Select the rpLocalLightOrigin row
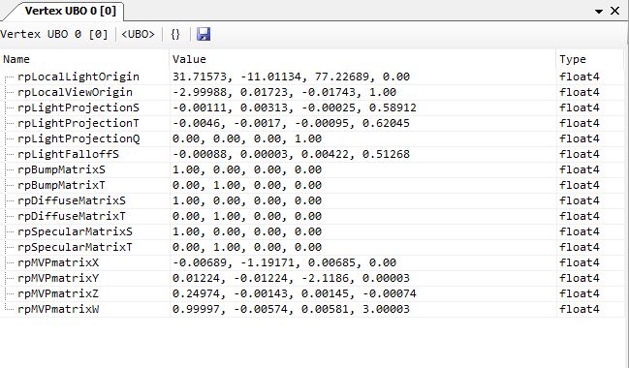Viewport: 629px width, 368px height. (312, 77)
